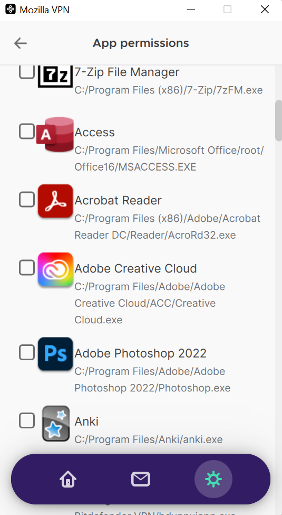Click the Adobe Photoshop 2022 label

140,353
